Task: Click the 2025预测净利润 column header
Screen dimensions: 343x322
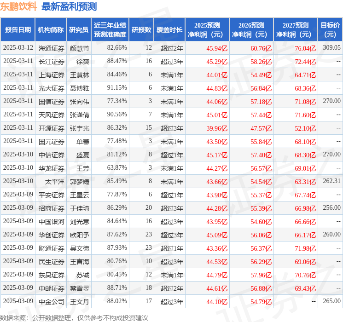Action: coord(207,29)
